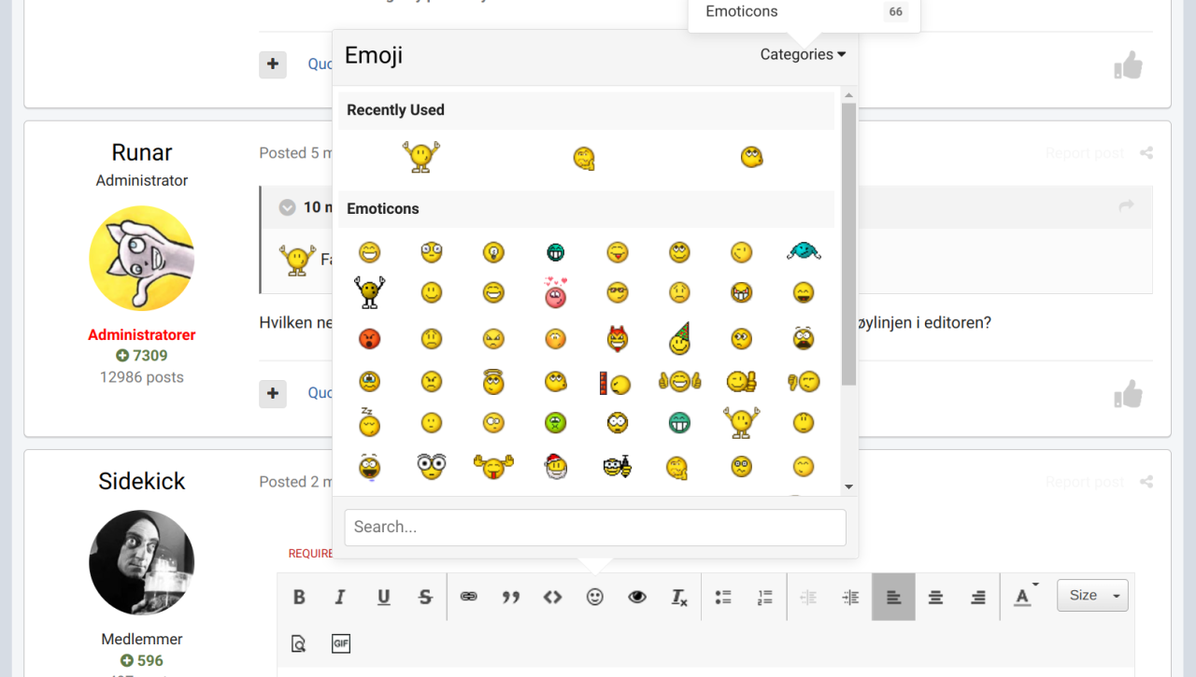Open the GIF insertion tool
This screenshot has width=1196, height=677.
(340, 643)
